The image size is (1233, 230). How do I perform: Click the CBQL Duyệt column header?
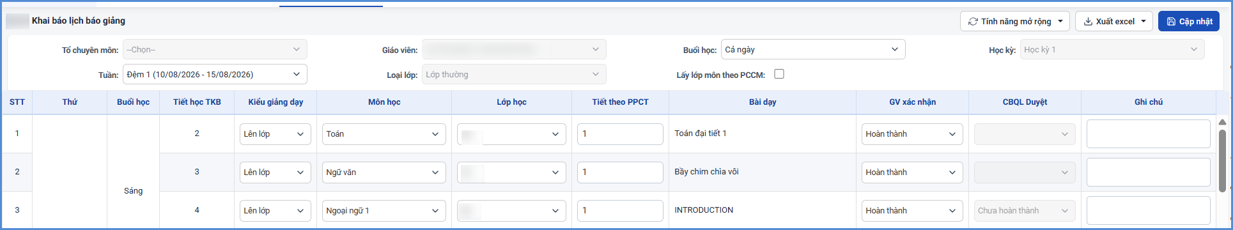[1025, 102]
